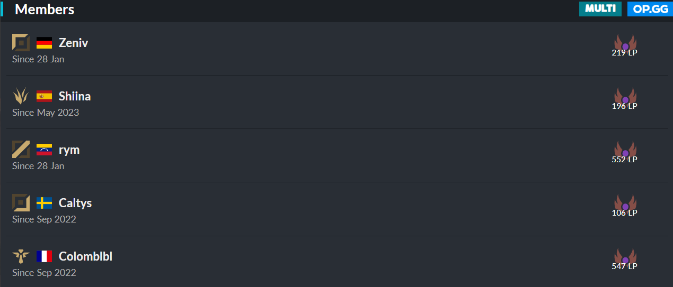
Task: Click Zeniv's rank emblem showing 219 LP
Action: click(625, 44)
